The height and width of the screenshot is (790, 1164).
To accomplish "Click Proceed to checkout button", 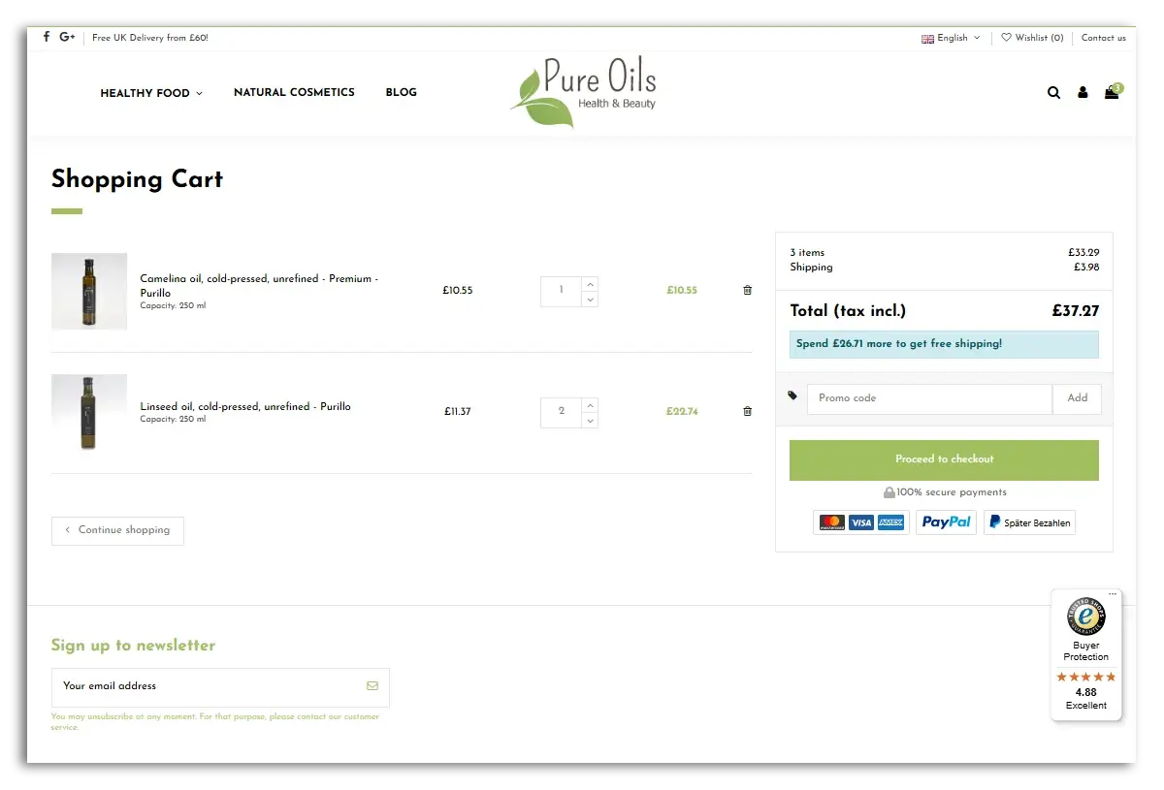I will [944, 459].
